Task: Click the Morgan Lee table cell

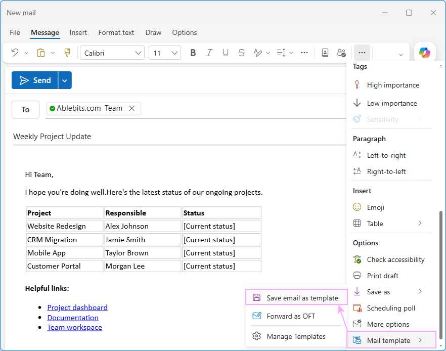Action: coord(143,266)
